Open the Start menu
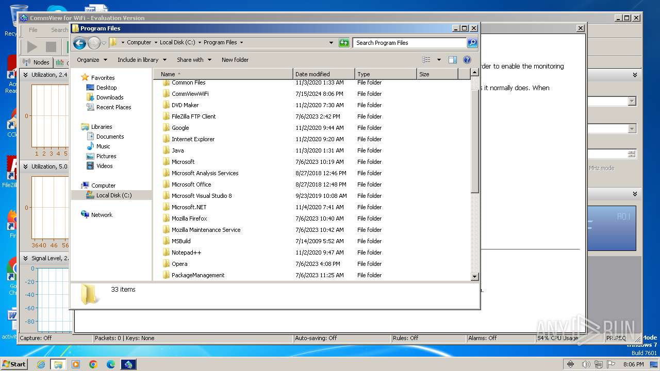The width and height of the screenshot is (660, 371). pyautogui.click(x=14, y=364)
